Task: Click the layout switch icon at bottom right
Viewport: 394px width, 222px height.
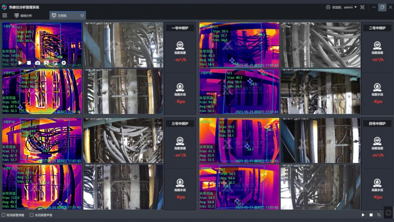Action: (x=379, y=215)
